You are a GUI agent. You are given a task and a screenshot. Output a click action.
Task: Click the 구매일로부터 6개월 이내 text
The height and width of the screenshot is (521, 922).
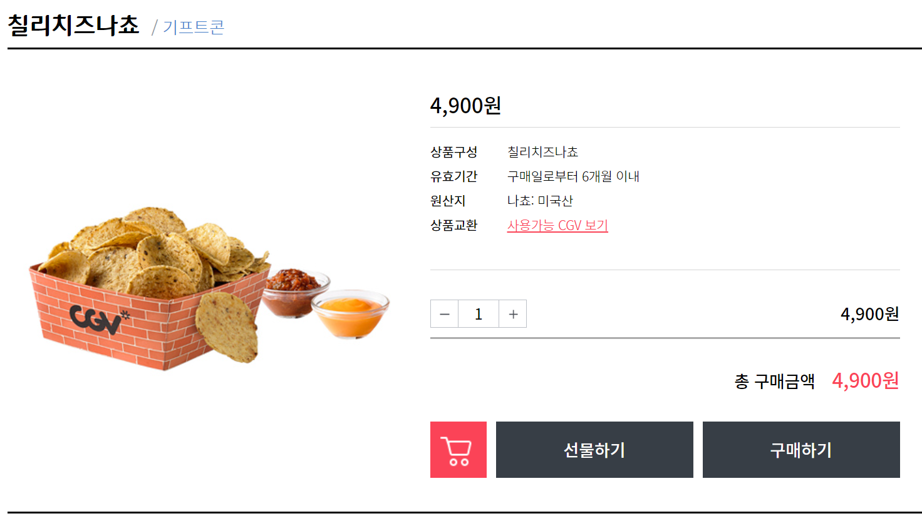coord(573,176)
